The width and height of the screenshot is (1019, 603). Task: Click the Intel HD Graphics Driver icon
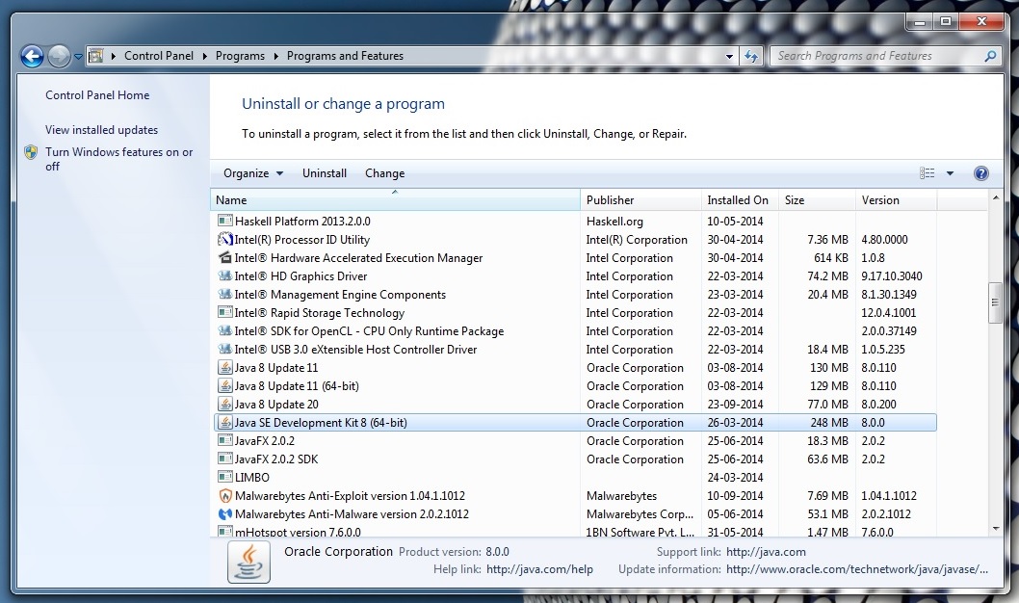(224, 275)
